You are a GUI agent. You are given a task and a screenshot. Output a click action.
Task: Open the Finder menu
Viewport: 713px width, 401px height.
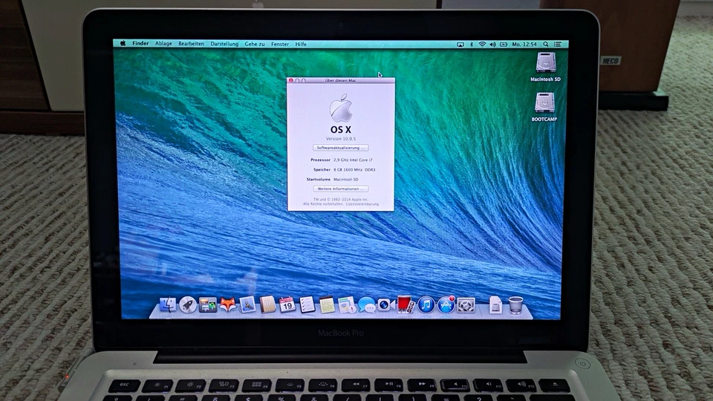(x=140, y=43)
